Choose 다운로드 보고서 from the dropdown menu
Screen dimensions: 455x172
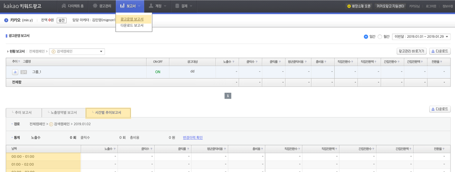tap(132, 25)
